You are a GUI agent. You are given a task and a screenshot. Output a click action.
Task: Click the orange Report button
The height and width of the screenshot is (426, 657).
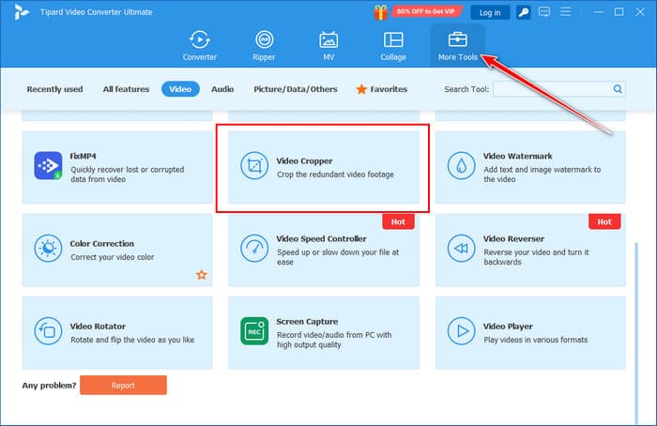click(123, 385)
